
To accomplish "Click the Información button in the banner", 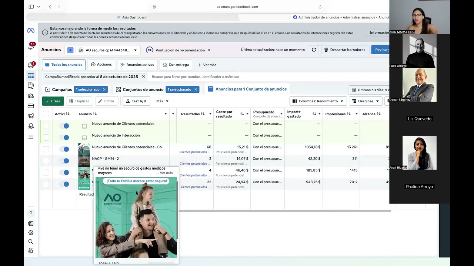I will pos(378,33).
